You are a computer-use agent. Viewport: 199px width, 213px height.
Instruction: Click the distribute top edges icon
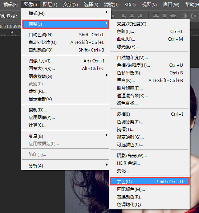156,16
